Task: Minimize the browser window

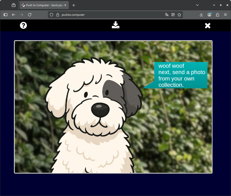Action: point(214,5)
